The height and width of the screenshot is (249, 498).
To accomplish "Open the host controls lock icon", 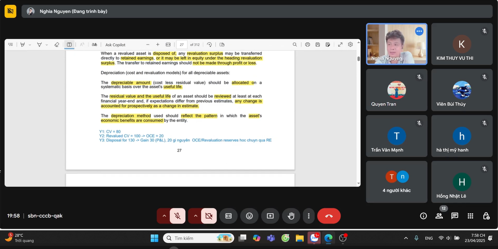I will tap(486, 216).
